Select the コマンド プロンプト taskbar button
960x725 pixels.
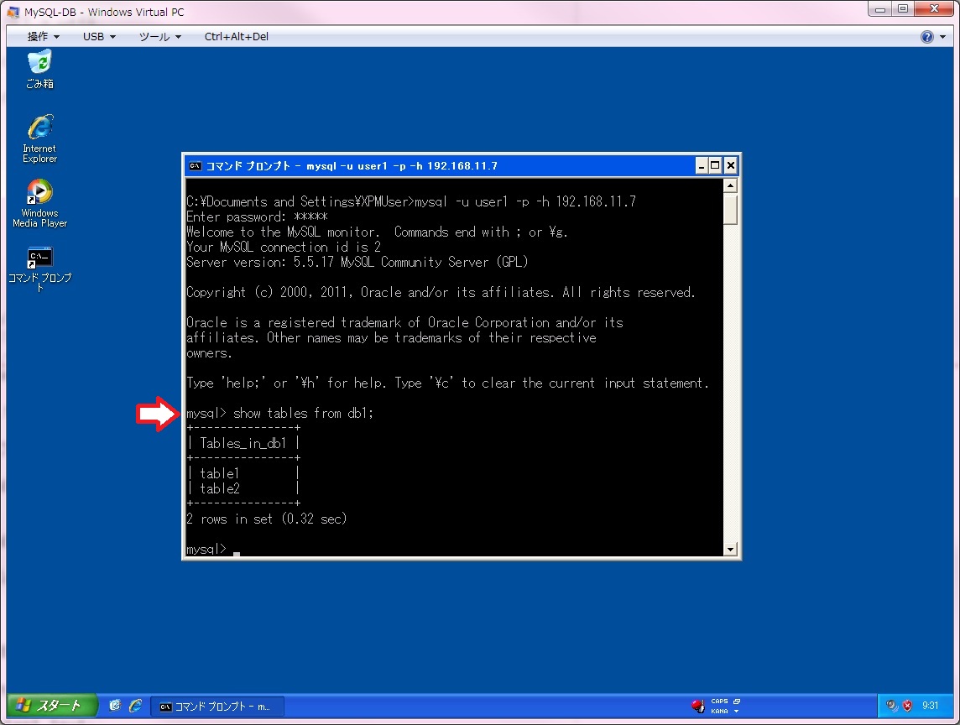point(217,706)
